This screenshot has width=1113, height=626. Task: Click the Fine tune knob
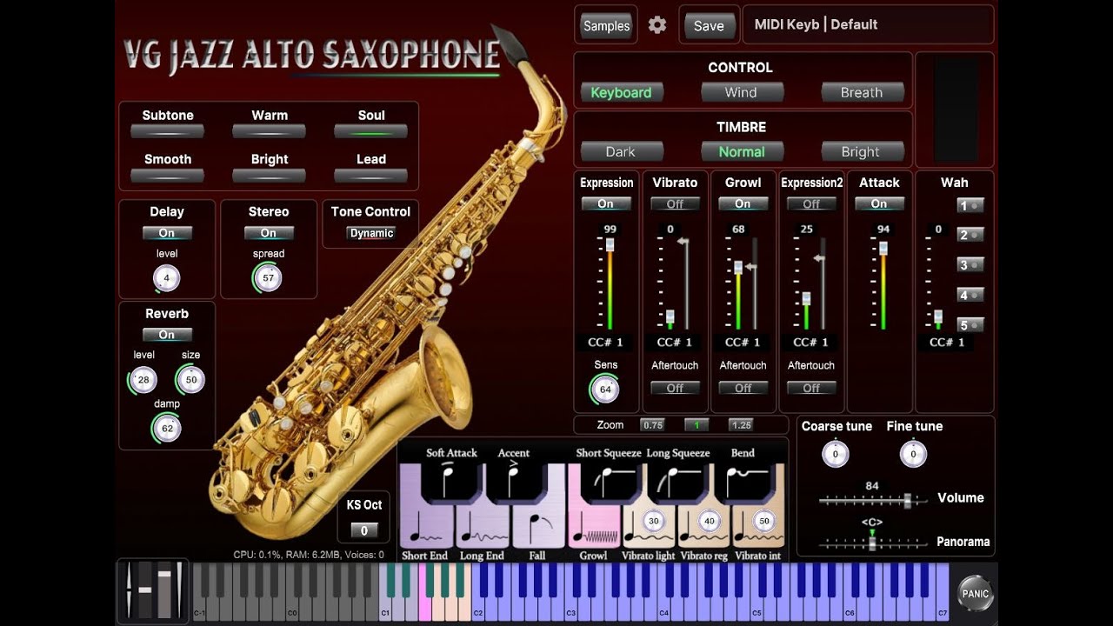point(913,454)
